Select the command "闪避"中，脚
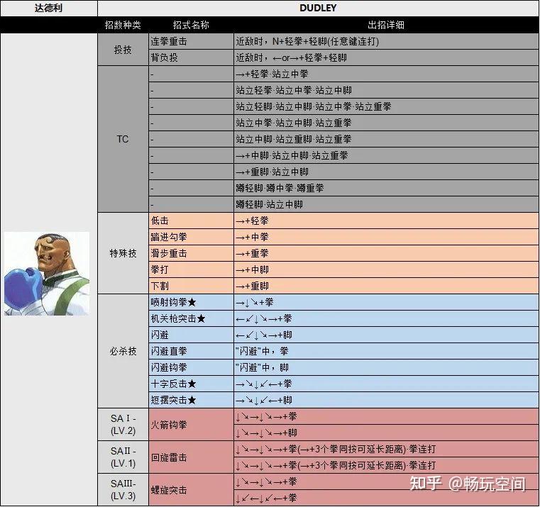Screen dimensions: 540x507 coord(262,367)
